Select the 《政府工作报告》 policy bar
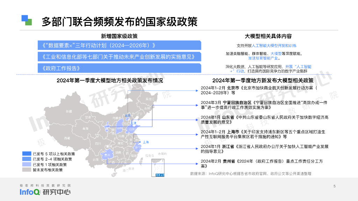 tap(120, 68)
